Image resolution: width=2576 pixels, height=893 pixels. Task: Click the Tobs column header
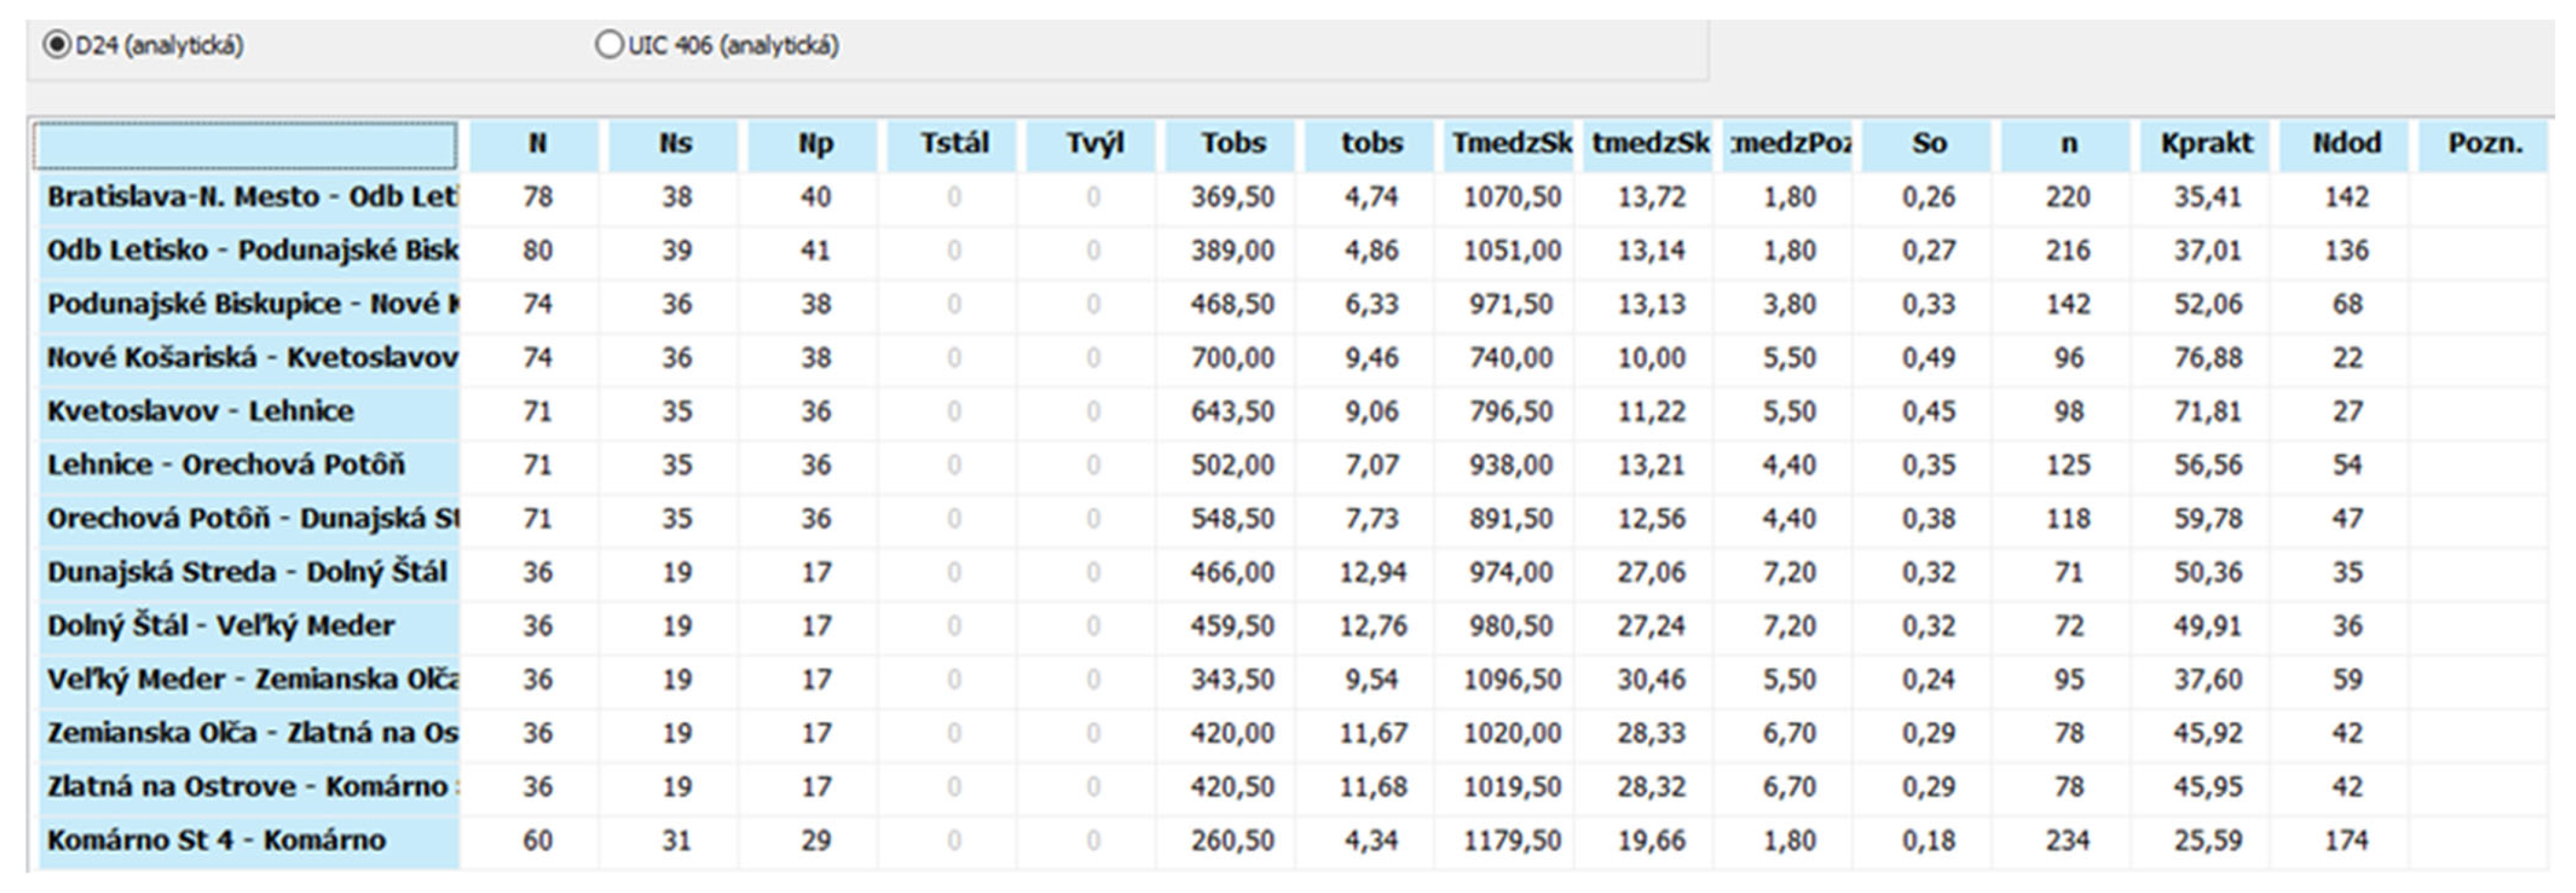point(1232,144)
